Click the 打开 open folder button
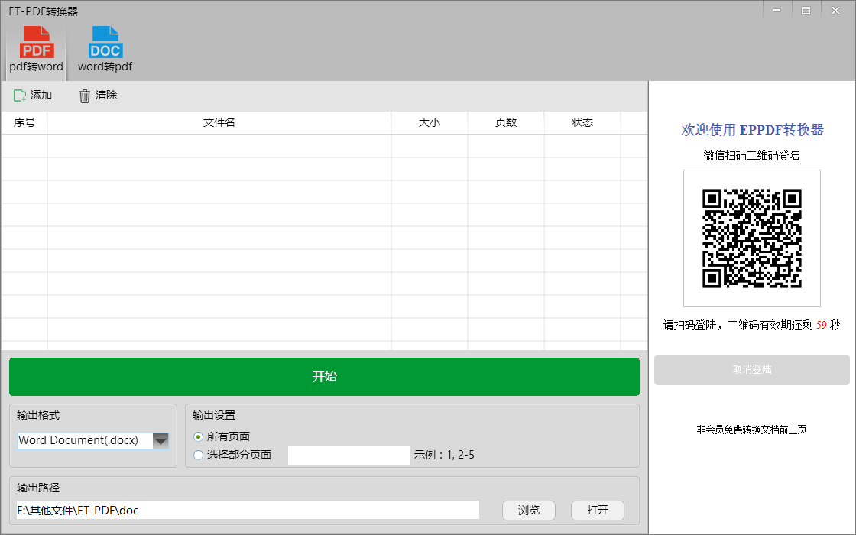This screenshot has height=535, width=856. (598, 511)
